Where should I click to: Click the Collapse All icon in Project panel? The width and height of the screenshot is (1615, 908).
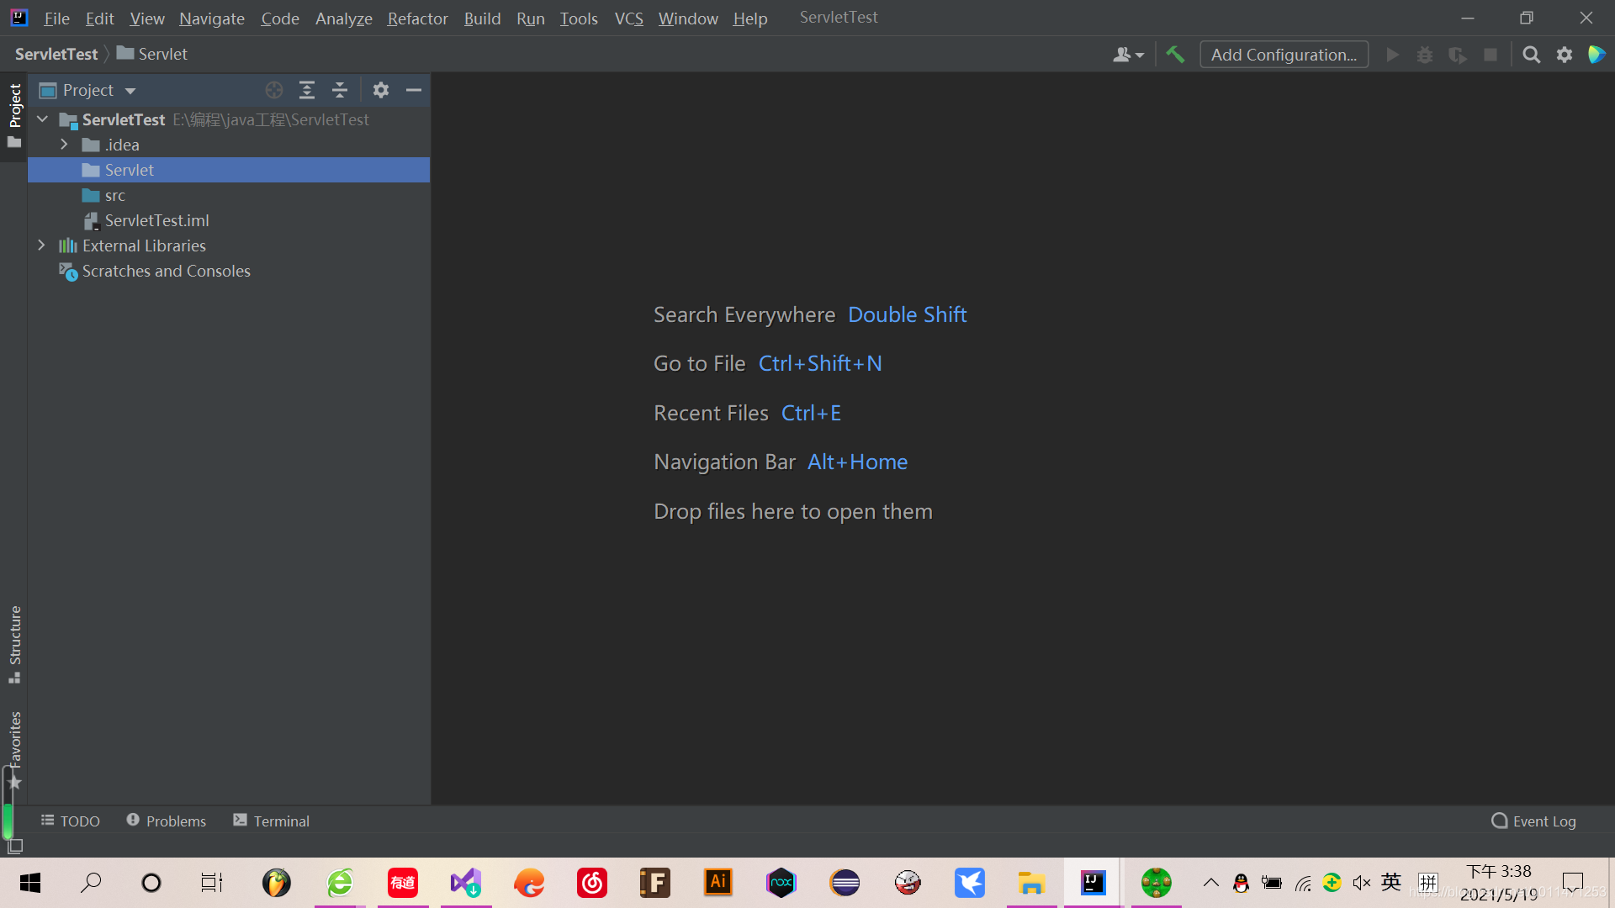click(x=340, y=90)
